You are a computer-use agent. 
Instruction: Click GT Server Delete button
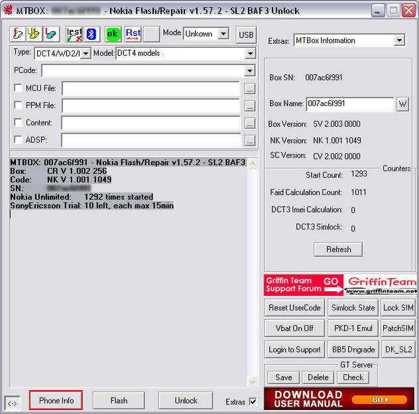318,378
